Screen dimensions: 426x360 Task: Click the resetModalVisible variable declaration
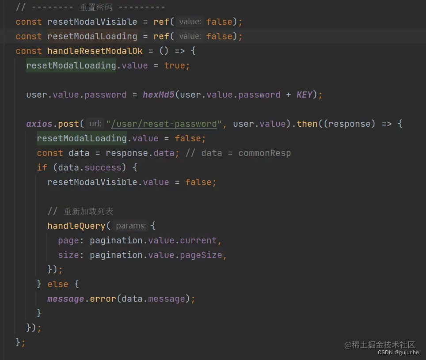[92, 22]
